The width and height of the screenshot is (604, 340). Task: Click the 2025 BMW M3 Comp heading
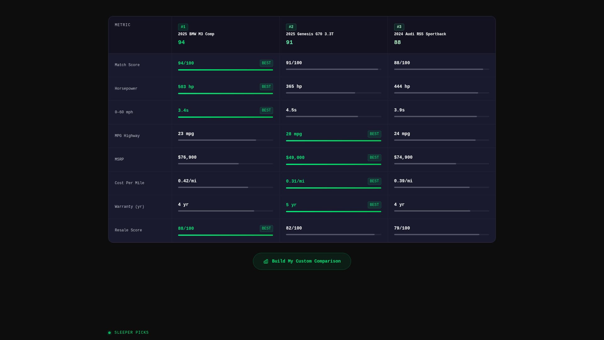pyautogui.click(x=196, y=34)
